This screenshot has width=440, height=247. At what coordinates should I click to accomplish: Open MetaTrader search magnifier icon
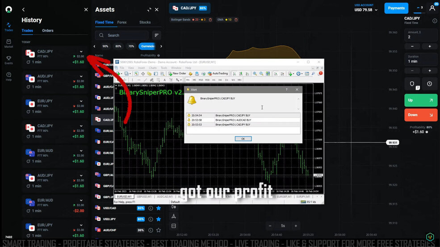click(313, 74)
